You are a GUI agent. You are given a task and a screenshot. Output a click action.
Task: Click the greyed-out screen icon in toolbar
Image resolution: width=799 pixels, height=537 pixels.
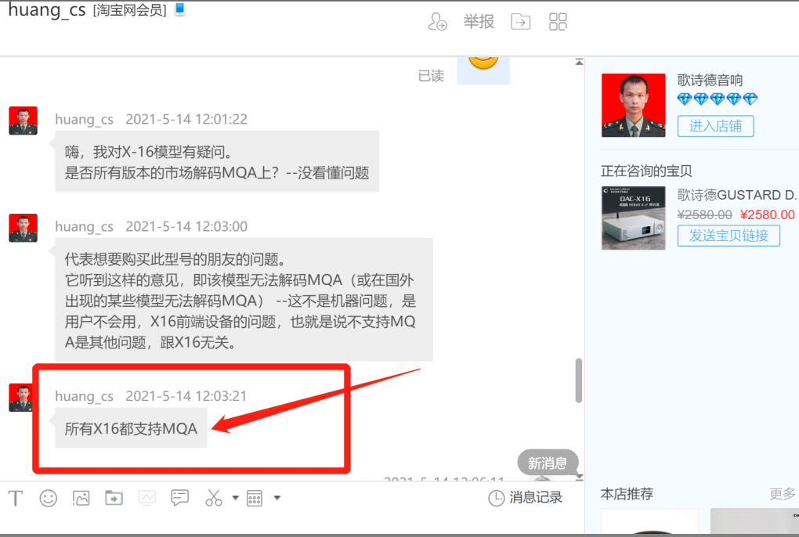click(x=146, y=498)
